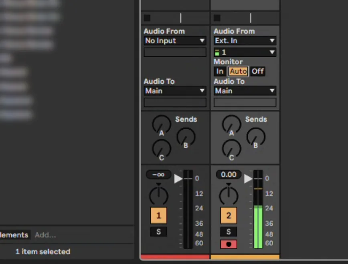
Task: Click track 2 Send C knob
Action: (231, 149)
